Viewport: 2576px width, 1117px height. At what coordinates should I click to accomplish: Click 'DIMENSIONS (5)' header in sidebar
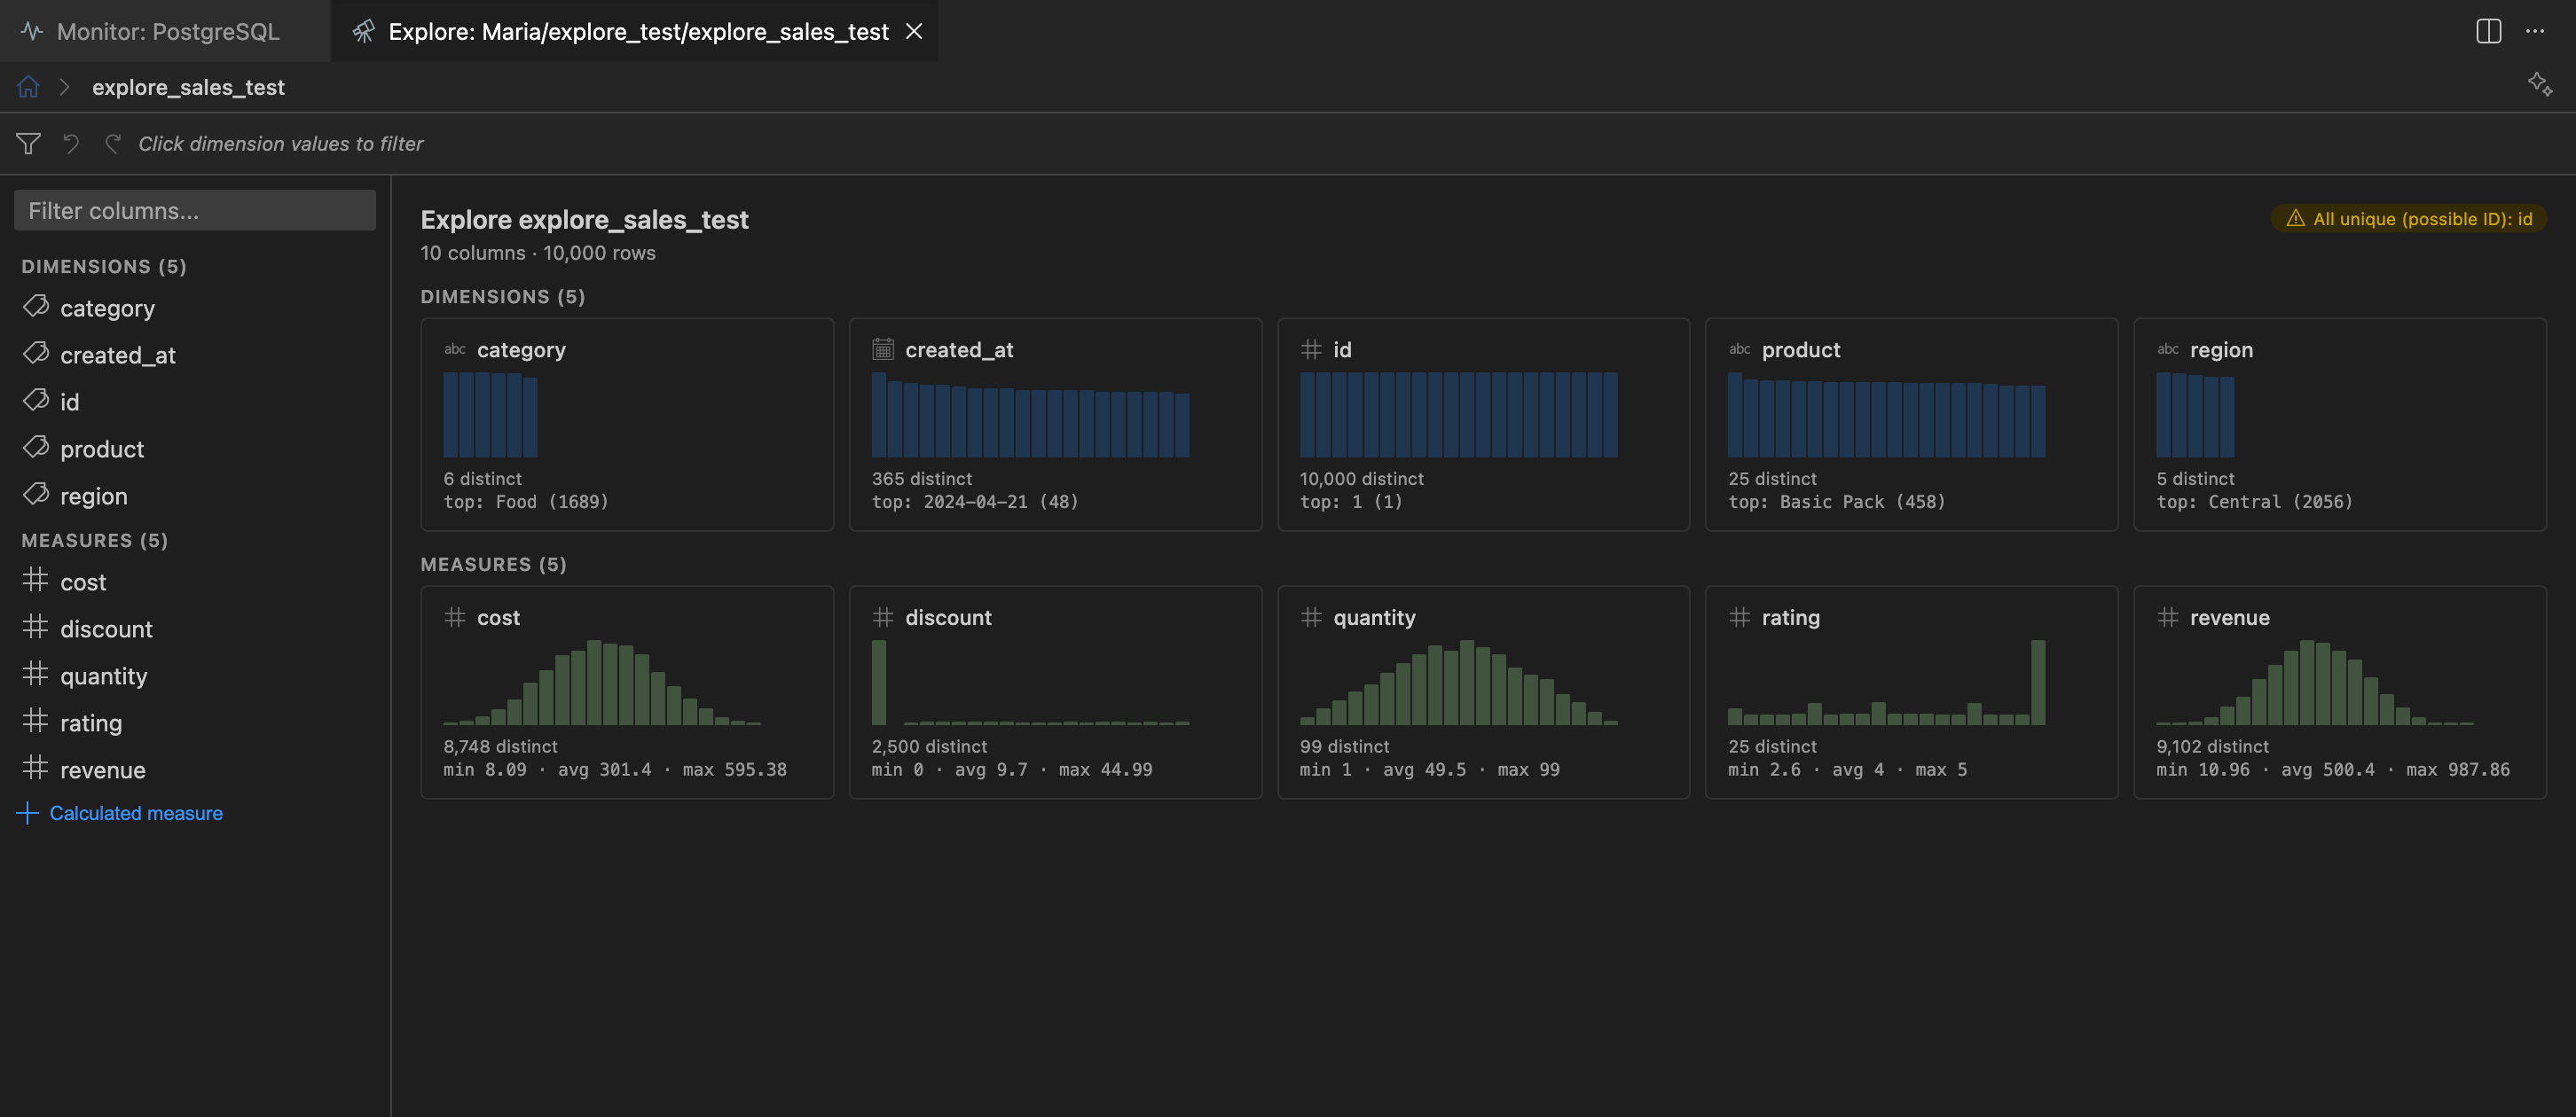[104, 266]
